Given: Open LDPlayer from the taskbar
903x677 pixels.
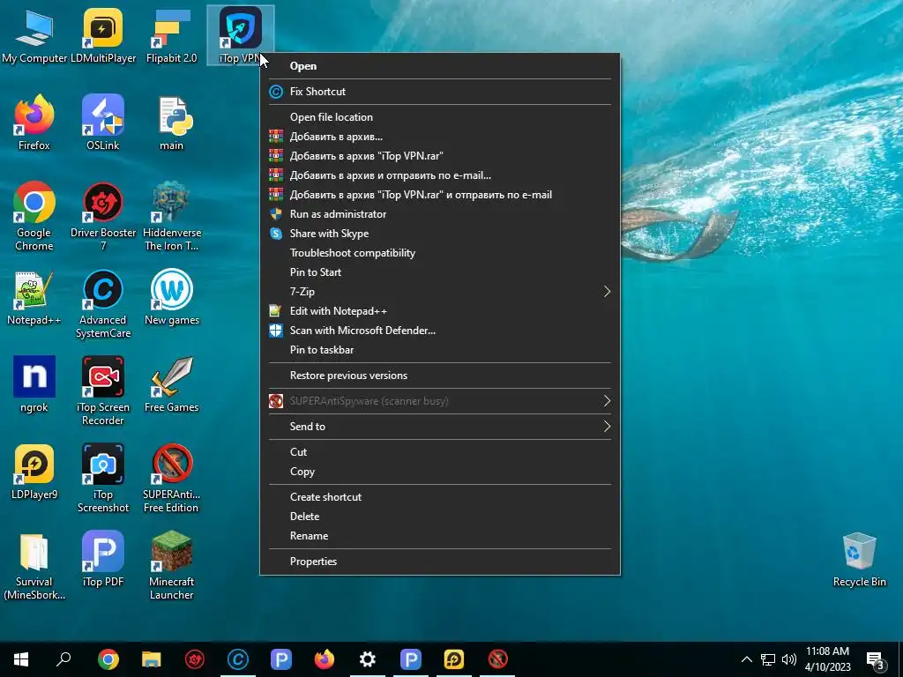Looking at the screenshot, I should 454,659.
